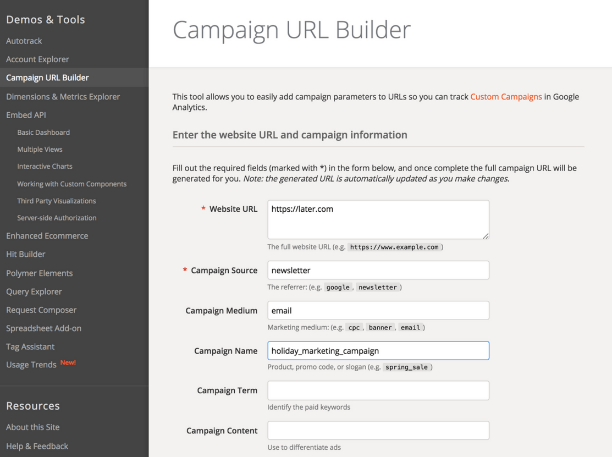Click 'Identify the paid keywords' hint
The width and height of the screenshot is (612, 457).
[308, 407]
